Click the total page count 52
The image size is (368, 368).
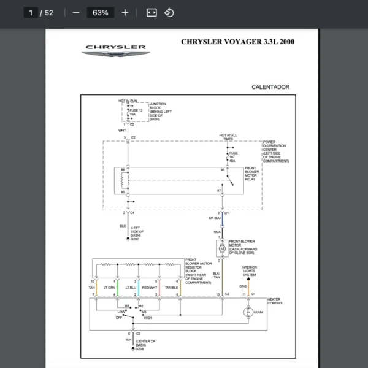tap(49, 13)
